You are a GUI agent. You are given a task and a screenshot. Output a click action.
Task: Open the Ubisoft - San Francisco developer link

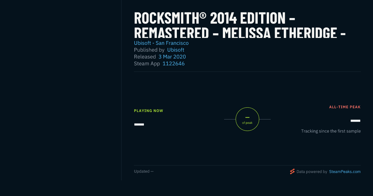(x=161, y=43)
